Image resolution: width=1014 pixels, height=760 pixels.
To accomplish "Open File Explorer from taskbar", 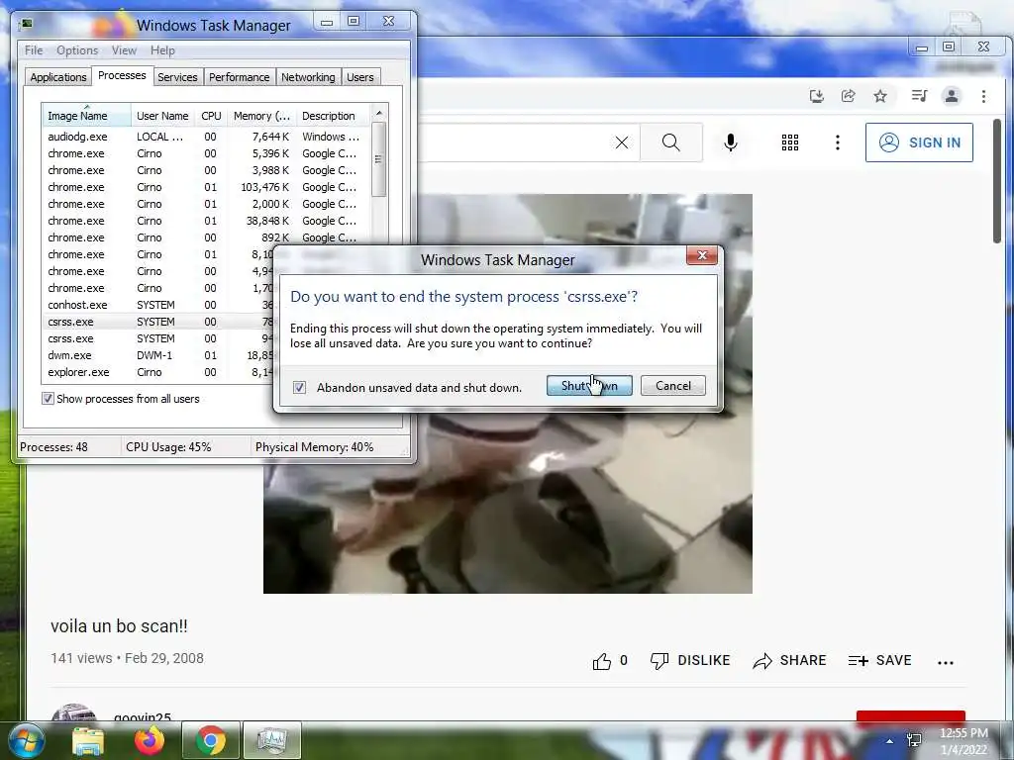I will pyautogui.click(x=88, y=740).
